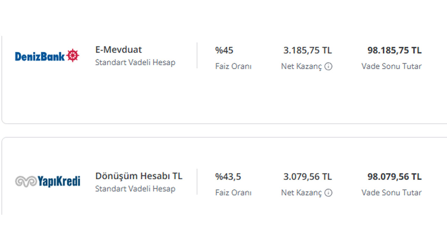Click the %43,5 interest rate value
Viewport: 447px width, 251px height.
coord(228,177)
